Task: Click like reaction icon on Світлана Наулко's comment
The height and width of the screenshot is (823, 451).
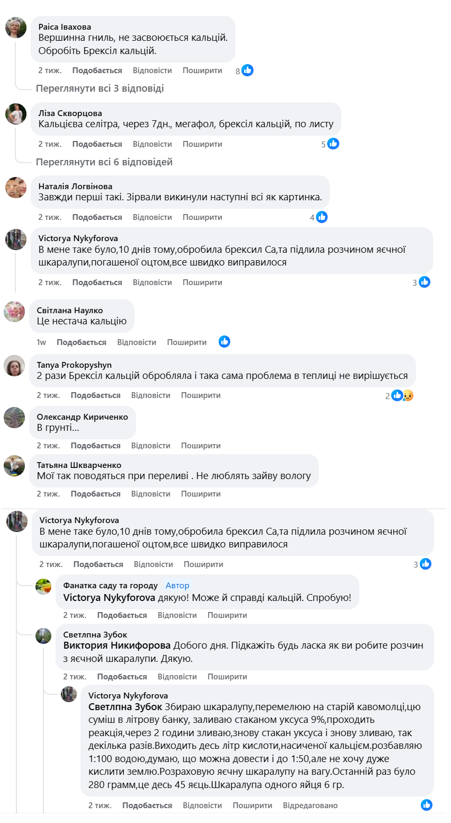Action: click(x=224, y=342)
